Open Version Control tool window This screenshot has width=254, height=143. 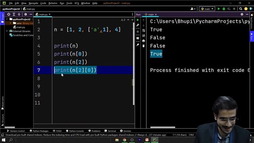click(x=16, y=131)
